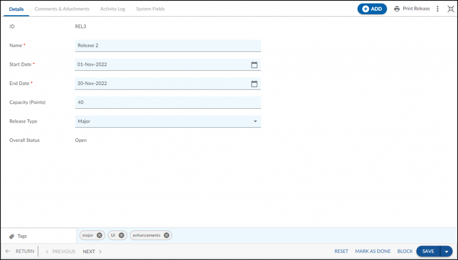Remove the 'enhancements' tag
Image resolution: width=458 pixels, height=260 pixels.
tap(166, 235)
